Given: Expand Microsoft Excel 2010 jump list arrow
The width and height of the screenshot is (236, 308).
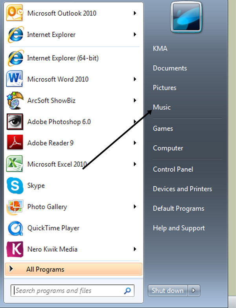Looking at the screenshot, I should click(135, 164).
